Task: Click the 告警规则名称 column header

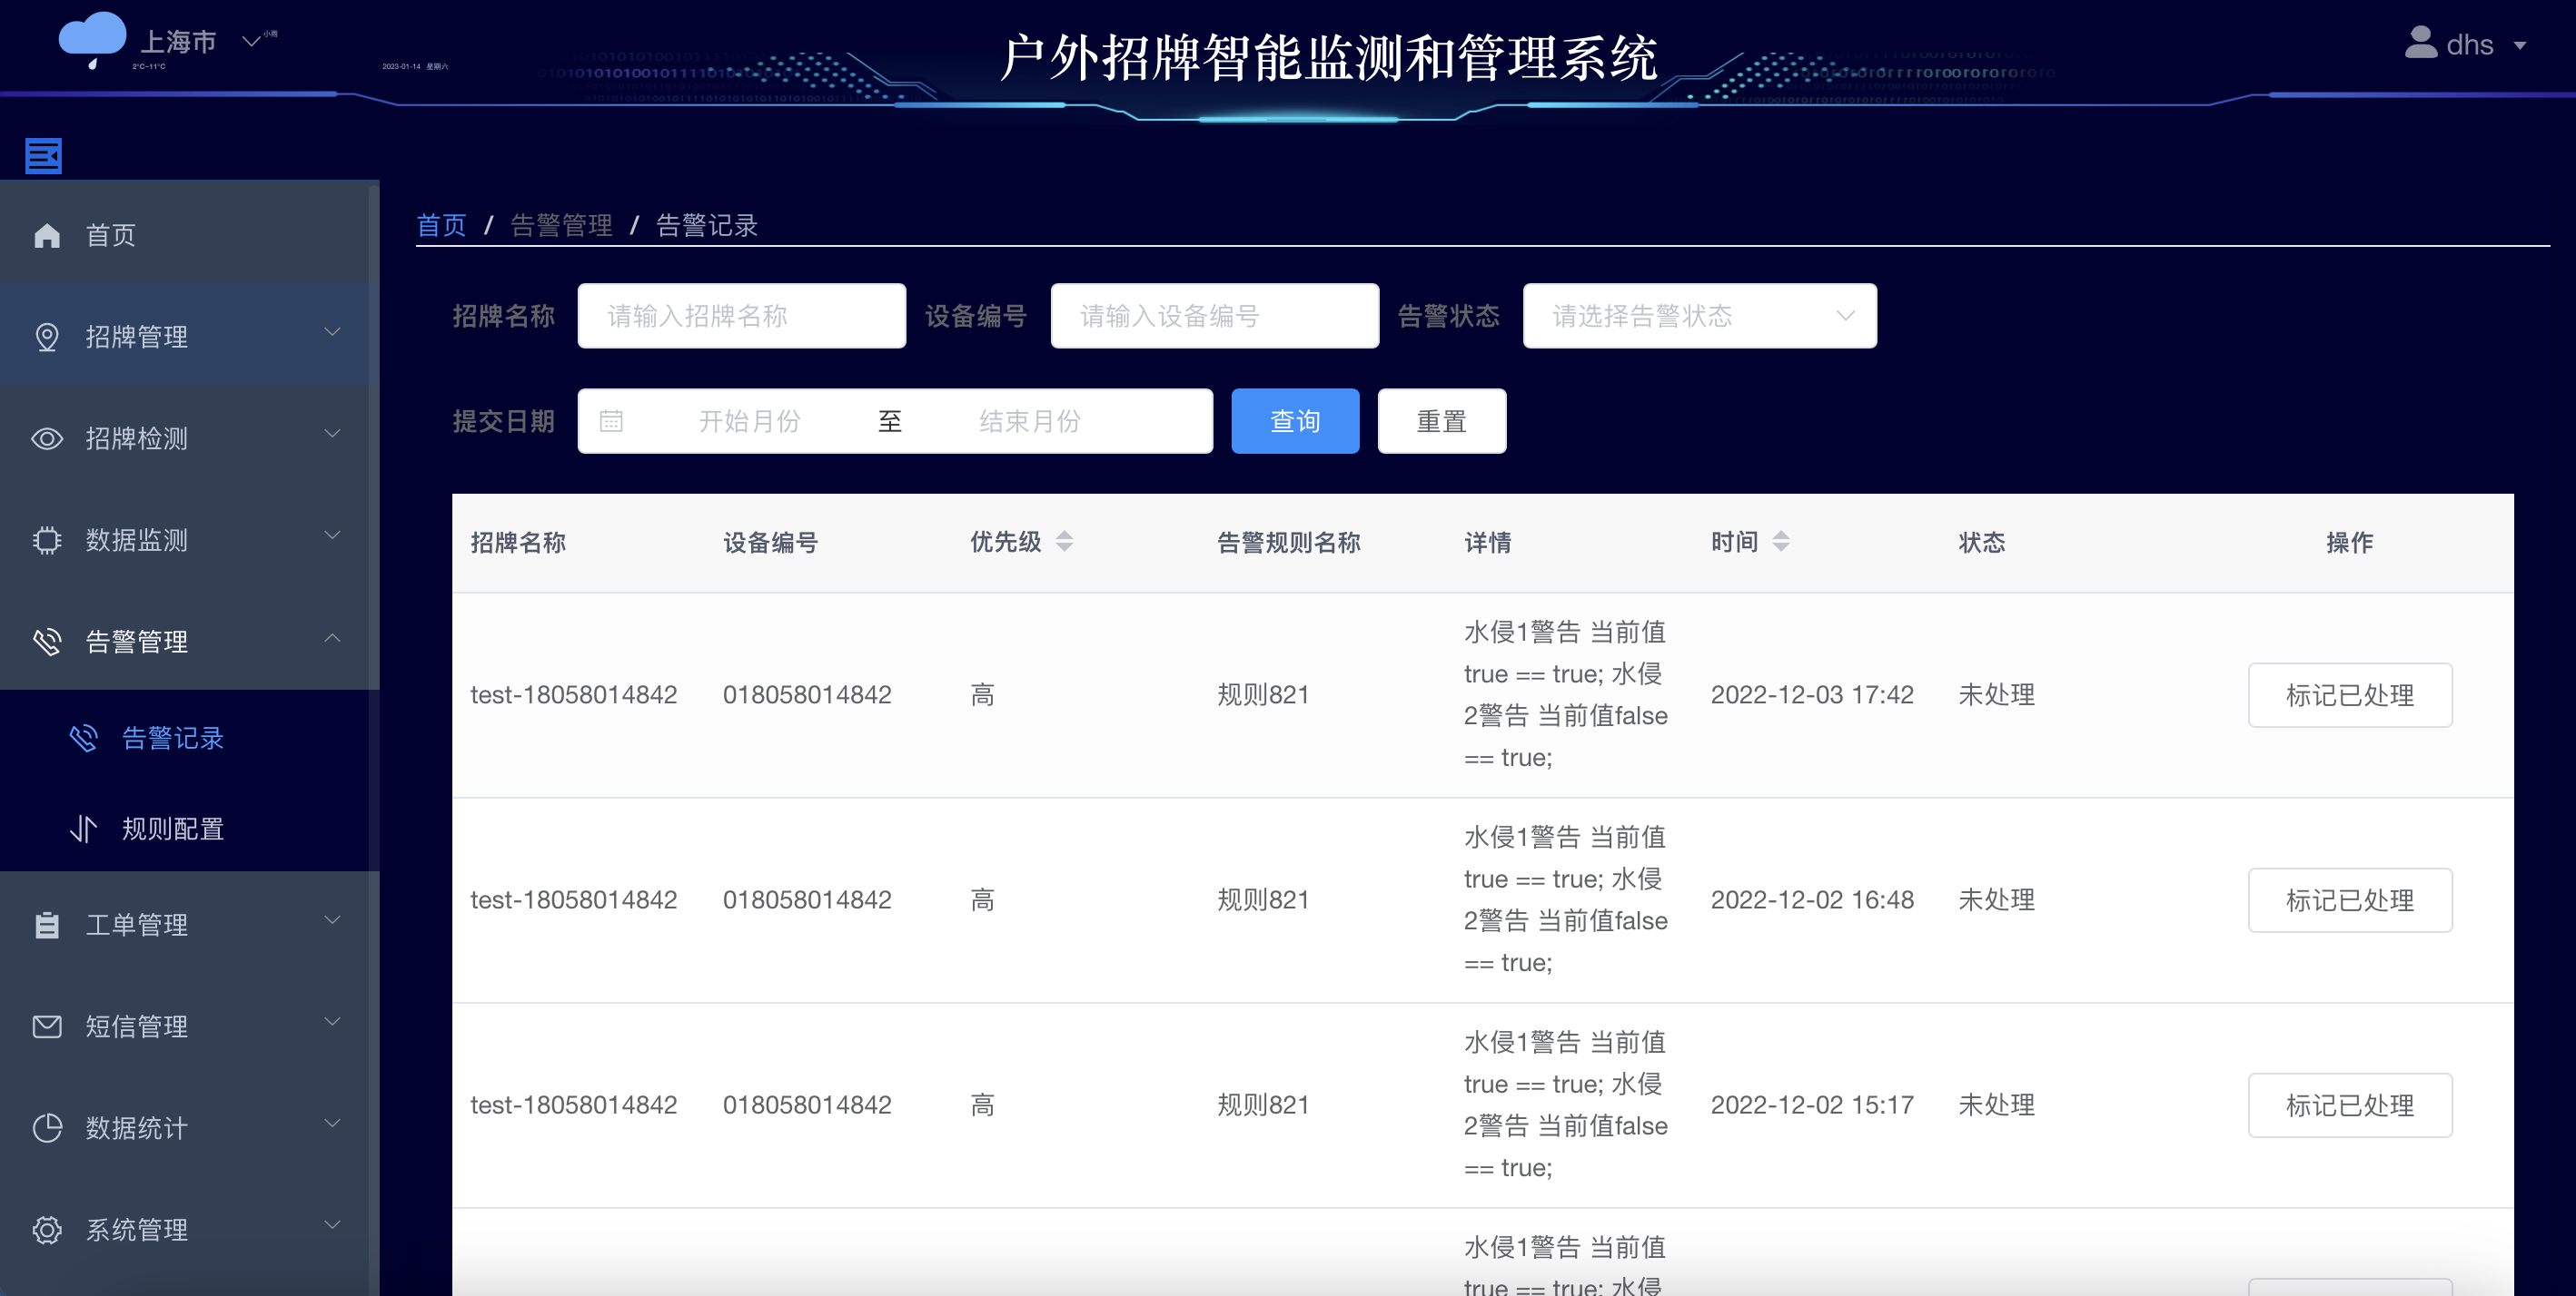Action: pos(1289,543)
